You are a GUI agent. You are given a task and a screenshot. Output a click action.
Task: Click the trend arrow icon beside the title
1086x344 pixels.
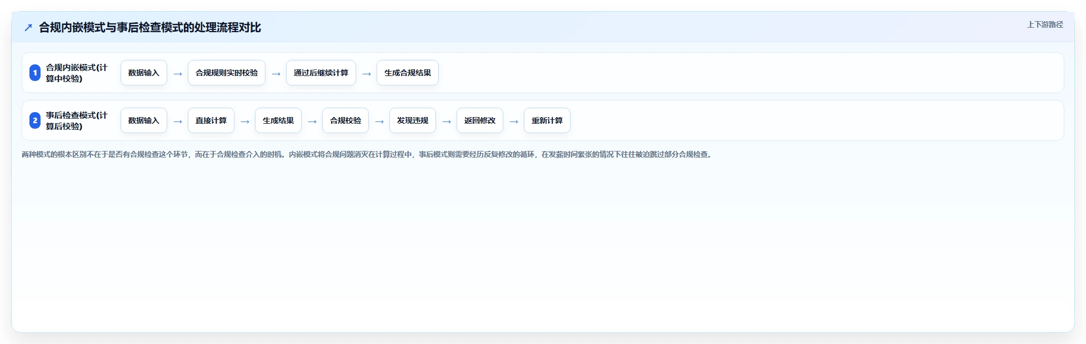[28, 27]
